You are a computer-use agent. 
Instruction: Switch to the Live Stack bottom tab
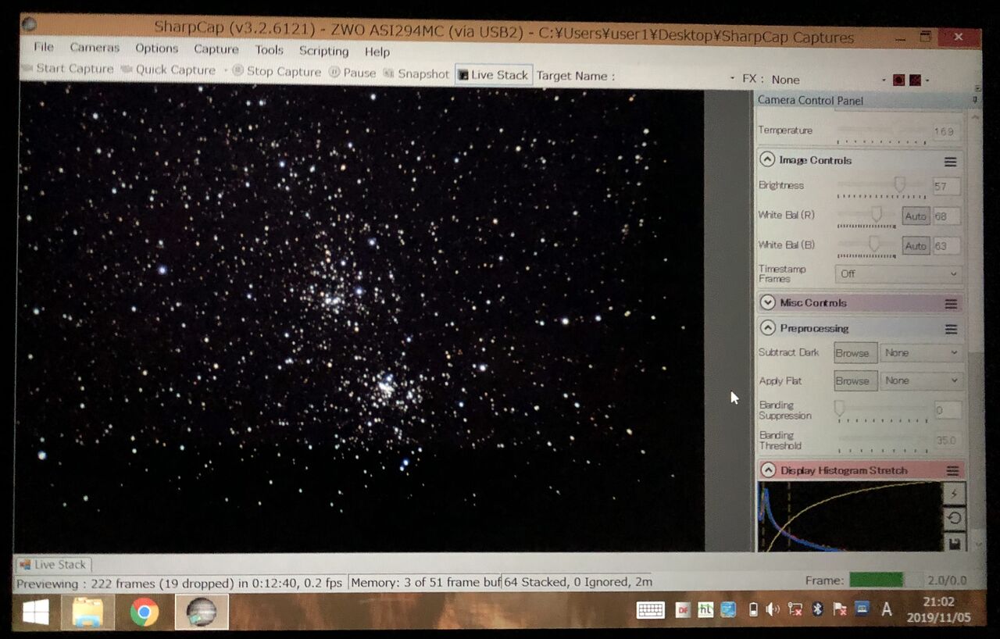(x=53, y=564)
